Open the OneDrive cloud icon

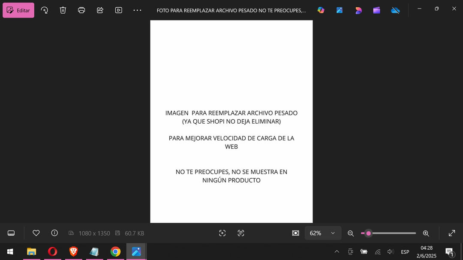pos(395,10)
